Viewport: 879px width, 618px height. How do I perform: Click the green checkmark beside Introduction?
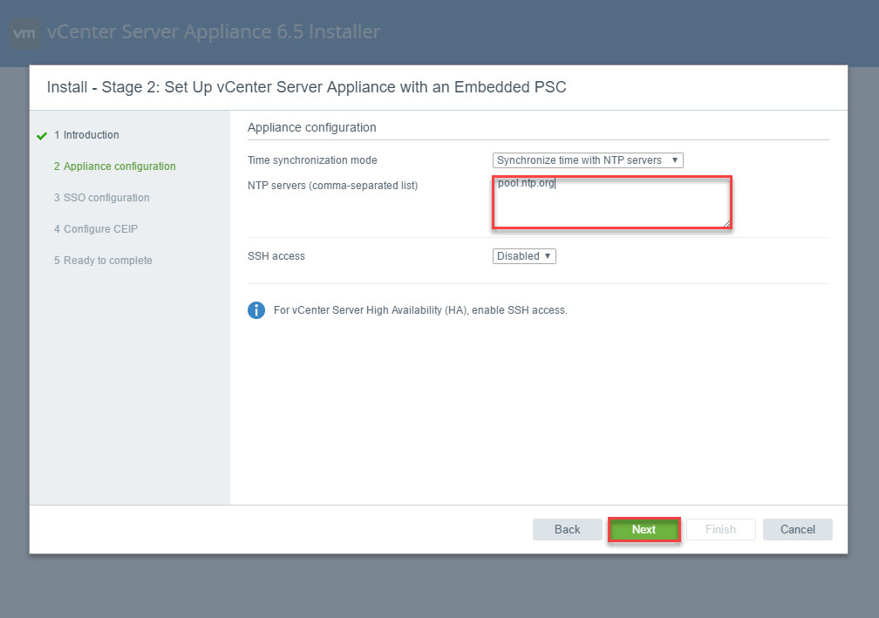[41, 136]
